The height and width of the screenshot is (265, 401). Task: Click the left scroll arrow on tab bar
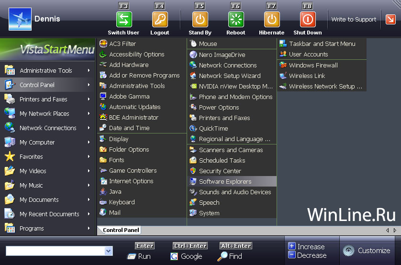388,230
